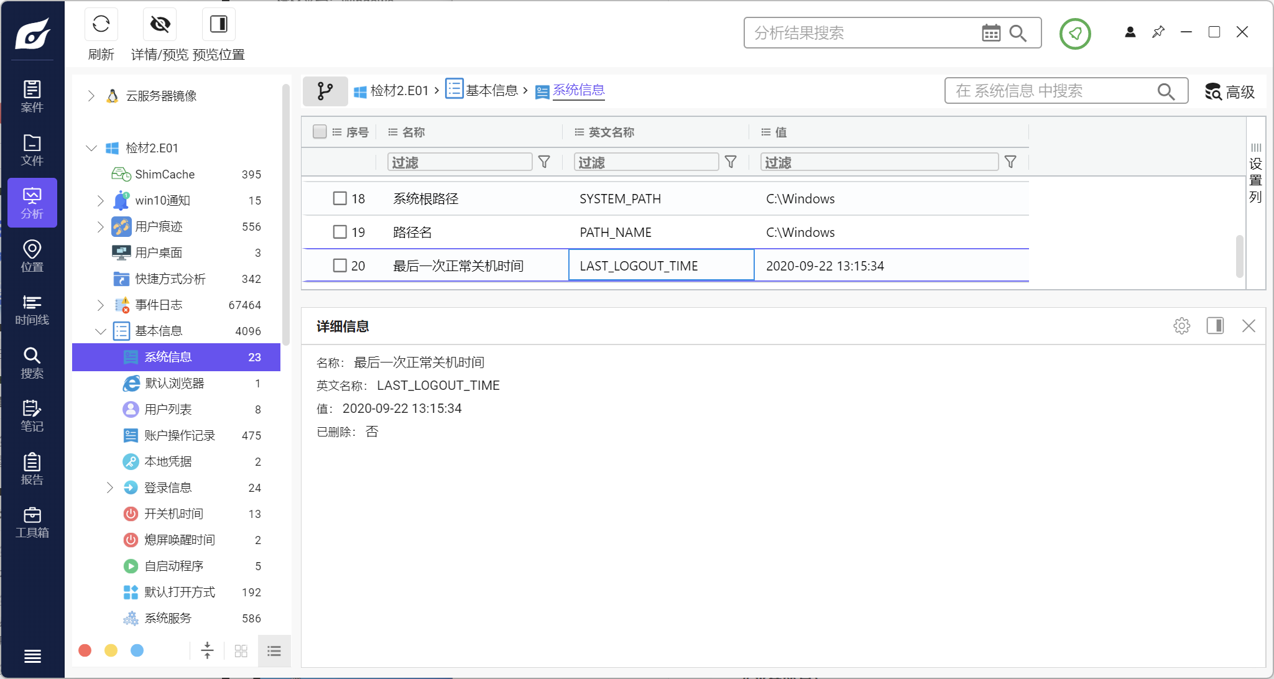Click magnifier in 分析结果搜索 box

(1018, 33)
